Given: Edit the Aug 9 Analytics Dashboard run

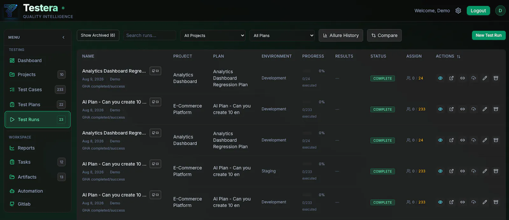Looking at the screenshot, I should tap(485, 78).
